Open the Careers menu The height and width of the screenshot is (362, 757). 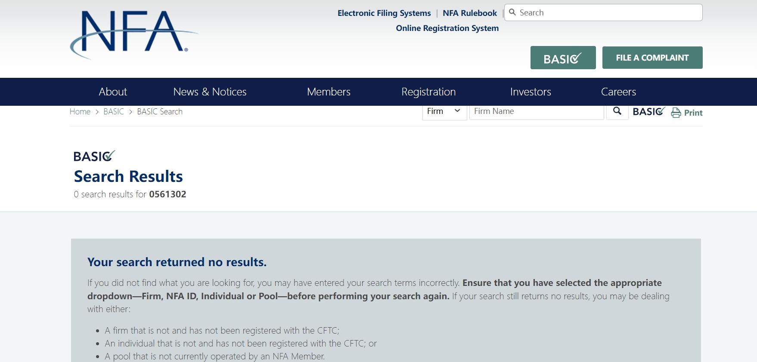618,92
